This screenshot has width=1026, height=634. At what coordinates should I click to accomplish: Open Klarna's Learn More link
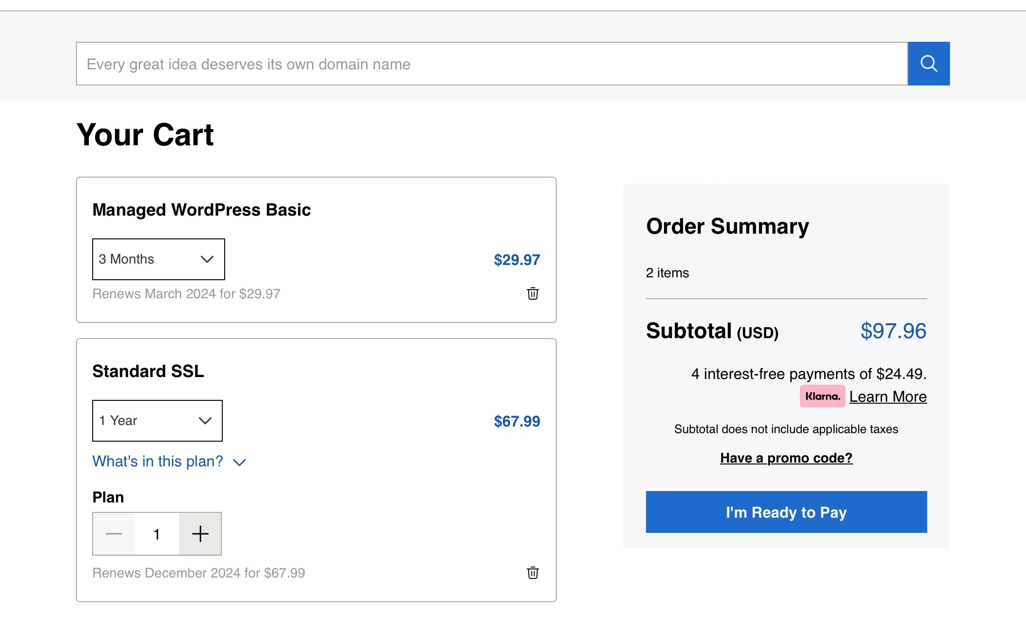(x=888, y=397)
